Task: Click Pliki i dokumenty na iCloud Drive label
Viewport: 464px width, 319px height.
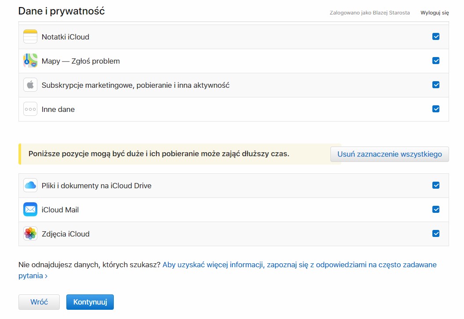Action: click(97, 186)
